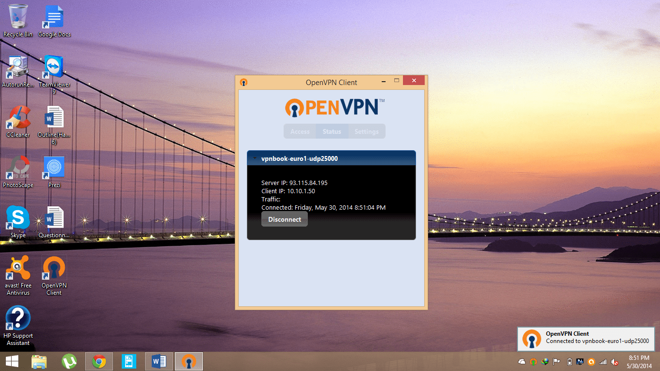The height and width of the screenshot is (371, 660).
Task: Toggle the muted volume tray icon
Action: (x=615, y=361)
